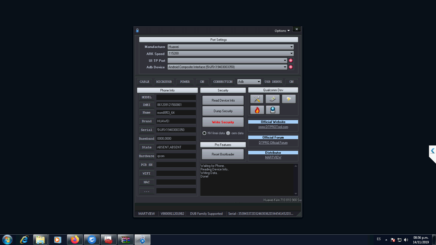Open the www.DTPROTool.com link
Viewport: 436px width, 245px height.
[273, 127]
